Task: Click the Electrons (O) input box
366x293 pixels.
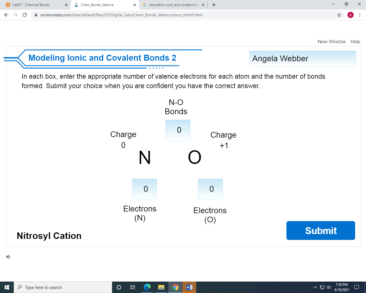Action: (210, 189)
